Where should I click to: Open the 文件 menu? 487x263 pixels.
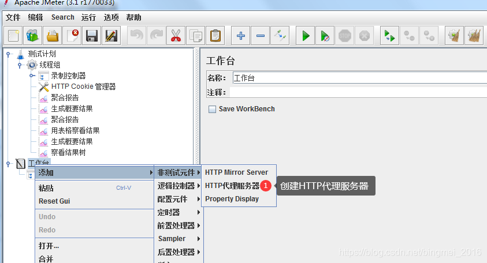(x=13, y=17)
